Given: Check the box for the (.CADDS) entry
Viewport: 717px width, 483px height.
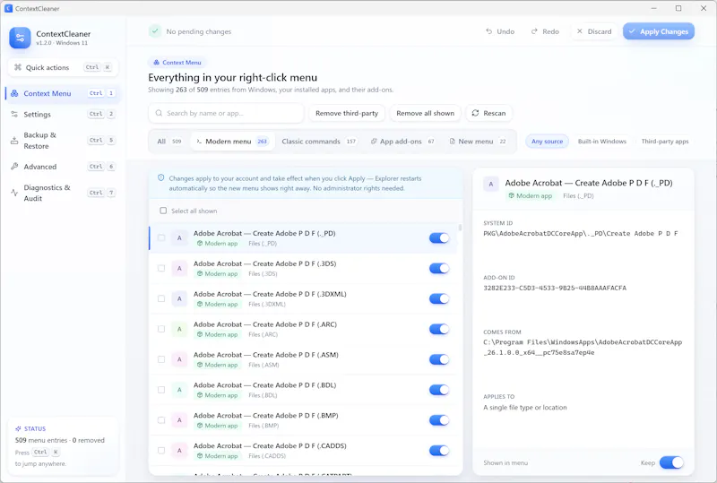Looking at the screenshot, I should [161, 451].
